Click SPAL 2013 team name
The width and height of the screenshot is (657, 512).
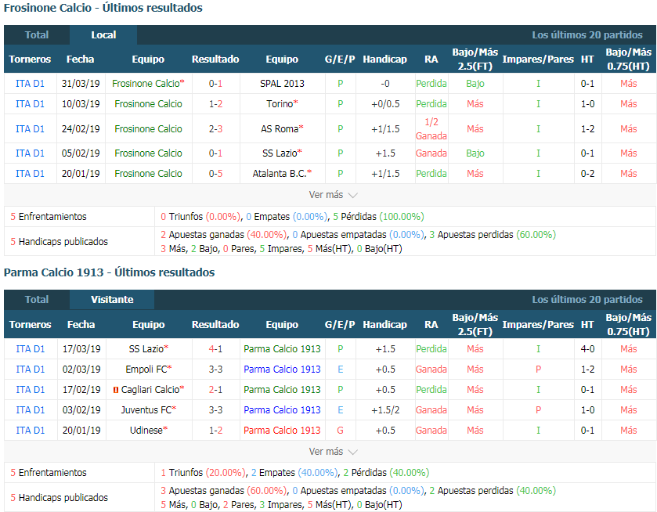tap(282, 84)
